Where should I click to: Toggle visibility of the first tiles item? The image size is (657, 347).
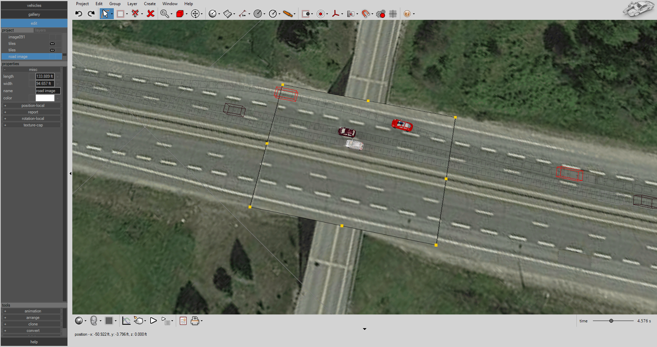click(52, 44)
